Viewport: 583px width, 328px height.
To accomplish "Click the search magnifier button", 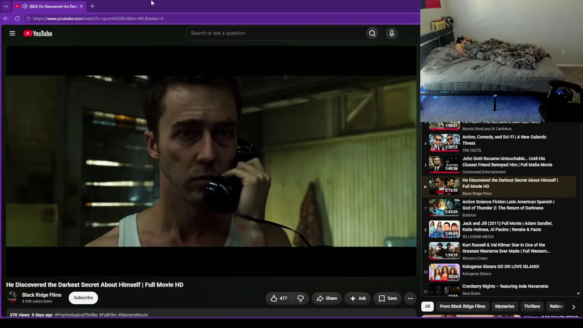I will tap(372, 33).
